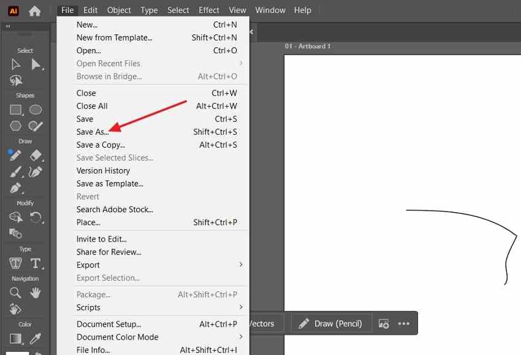
Task: Activate the Shaper tool
Action: (x=36, y=126)
